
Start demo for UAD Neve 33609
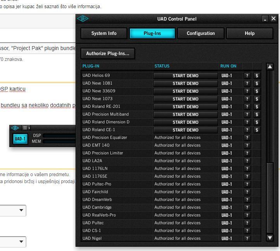tap(186, 91)
